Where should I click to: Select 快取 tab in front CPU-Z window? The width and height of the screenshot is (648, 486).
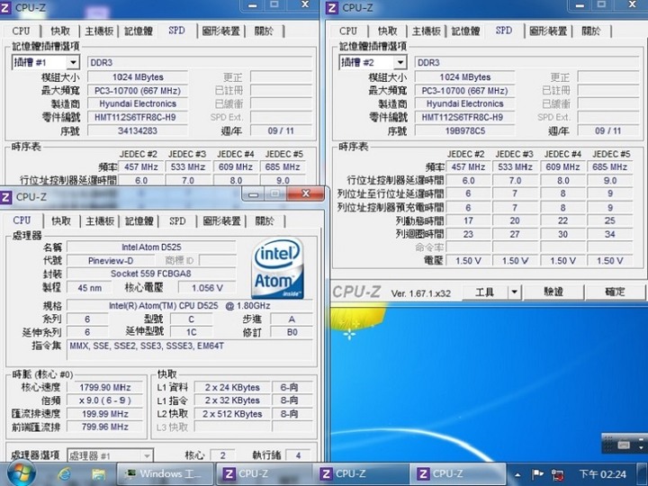click(61, 221)
